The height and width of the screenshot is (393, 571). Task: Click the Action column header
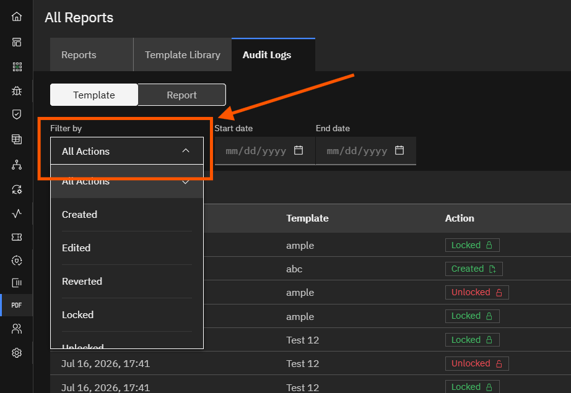(x=460, y=218)
